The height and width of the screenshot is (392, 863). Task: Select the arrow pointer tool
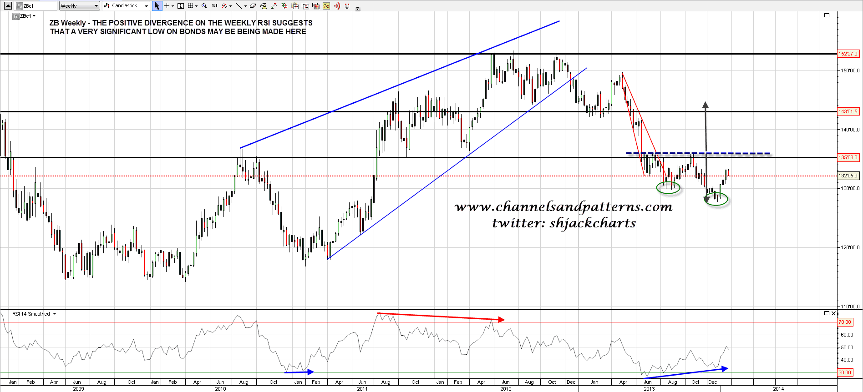point(157,6)
